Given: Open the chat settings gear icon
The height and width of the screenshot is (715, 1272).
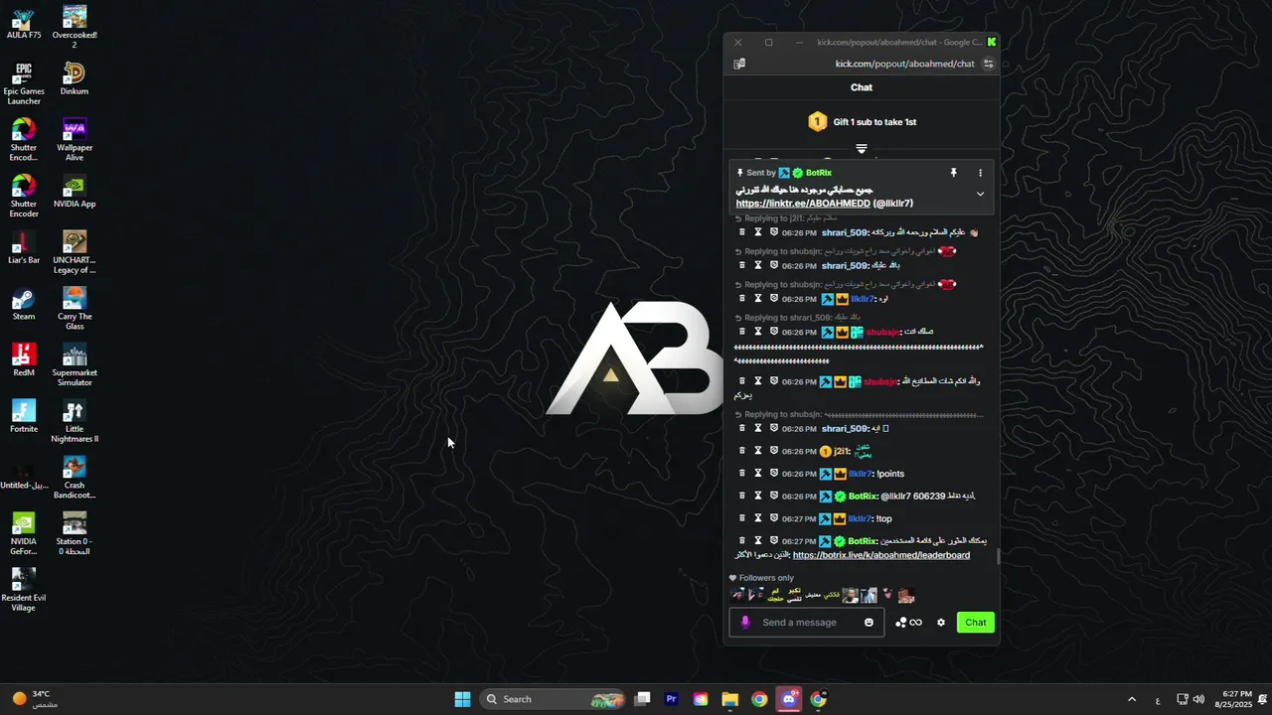Looking at the screenshot, I should [941, 623].
